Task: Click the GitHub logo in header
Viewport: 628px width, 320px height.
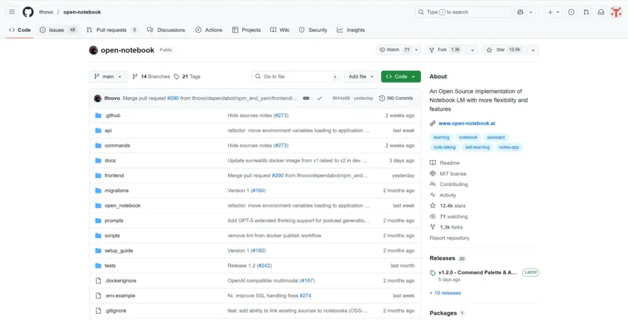Action: (28, 12)
